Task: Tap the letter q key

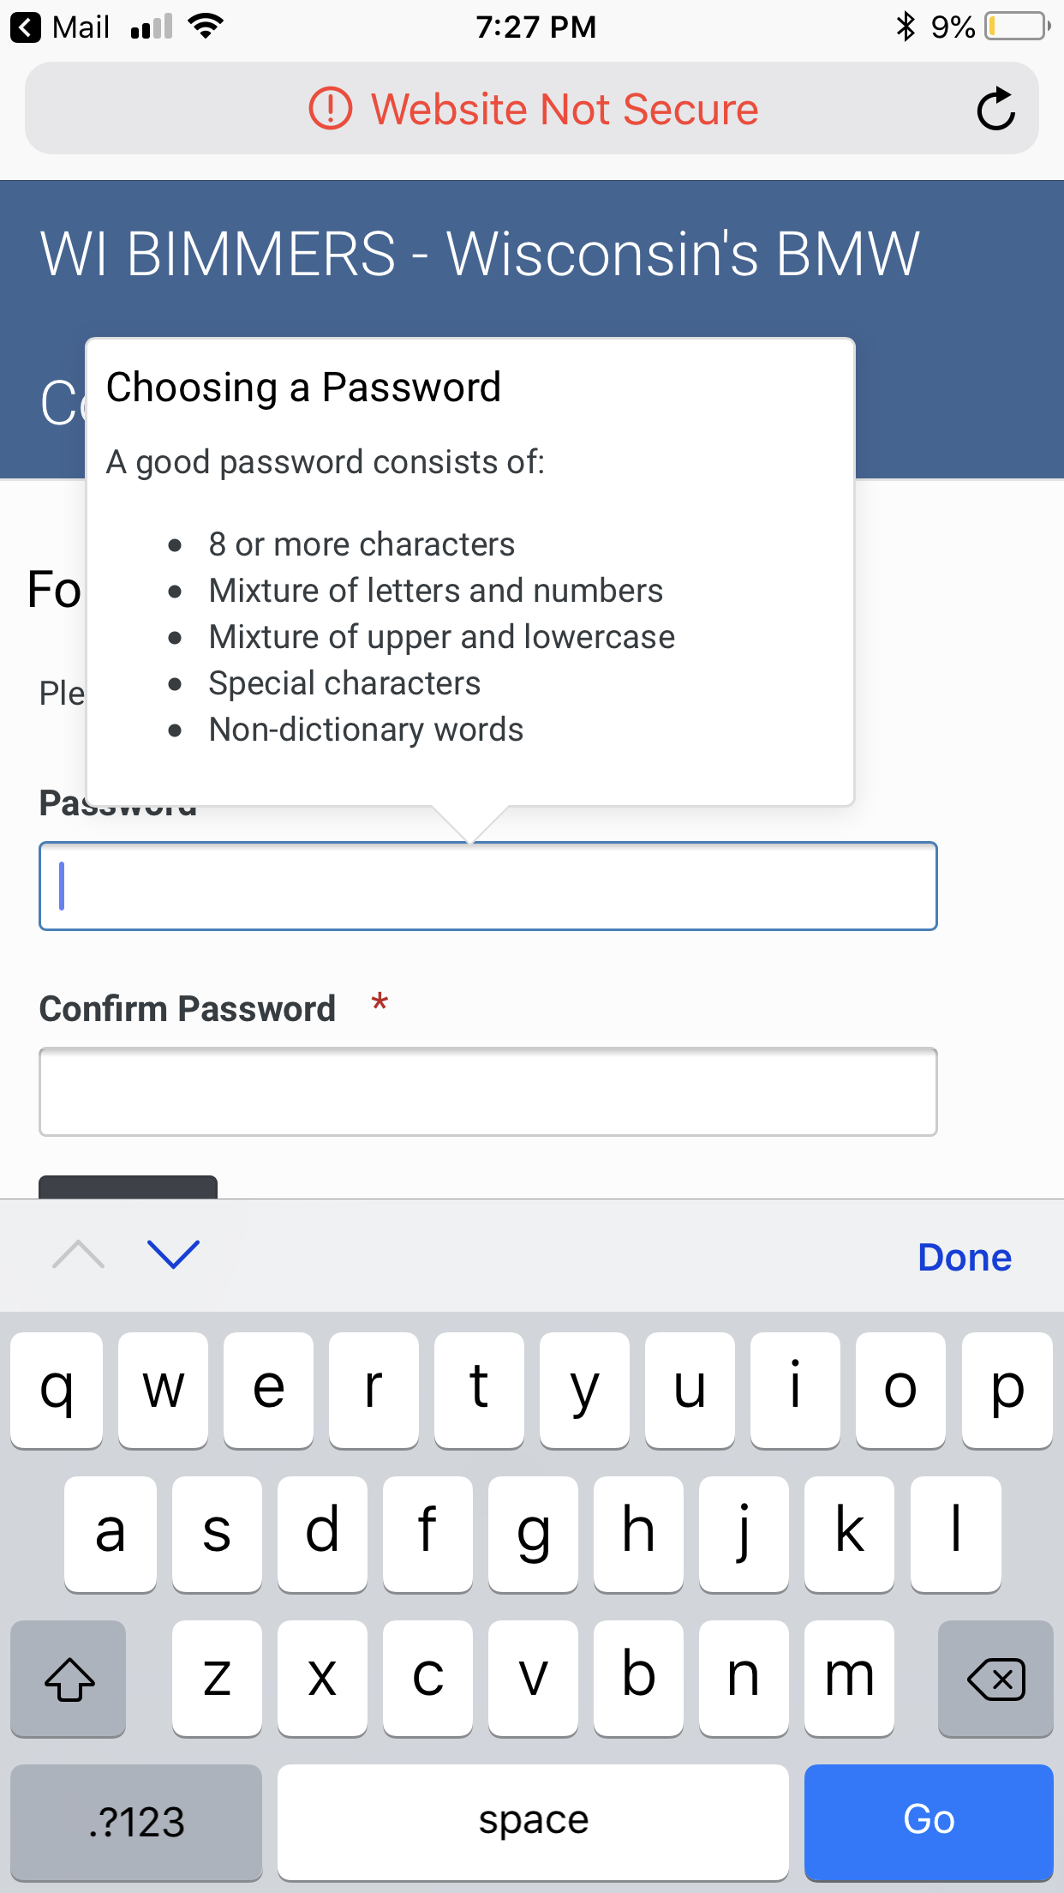Action: [x=57, y=1390]
